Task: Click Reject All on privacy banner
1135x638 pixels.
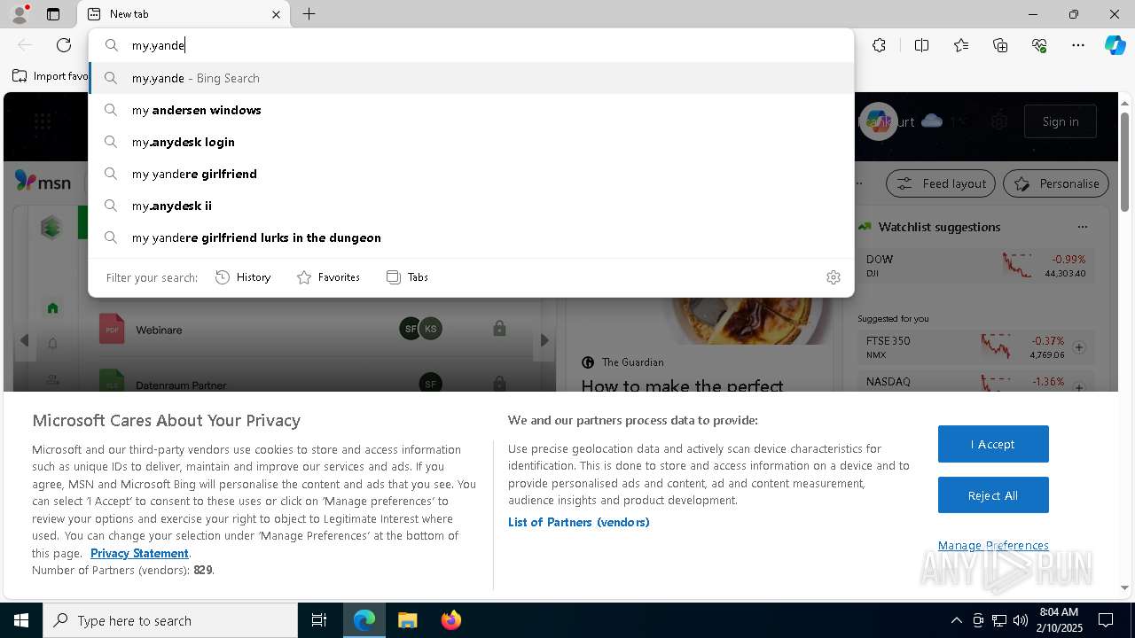Action: 993,495
